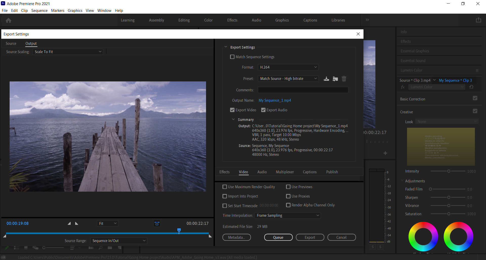Click the Set In Point triangle icon
This screenshot has height=260, width=486.
pos(69,223)
